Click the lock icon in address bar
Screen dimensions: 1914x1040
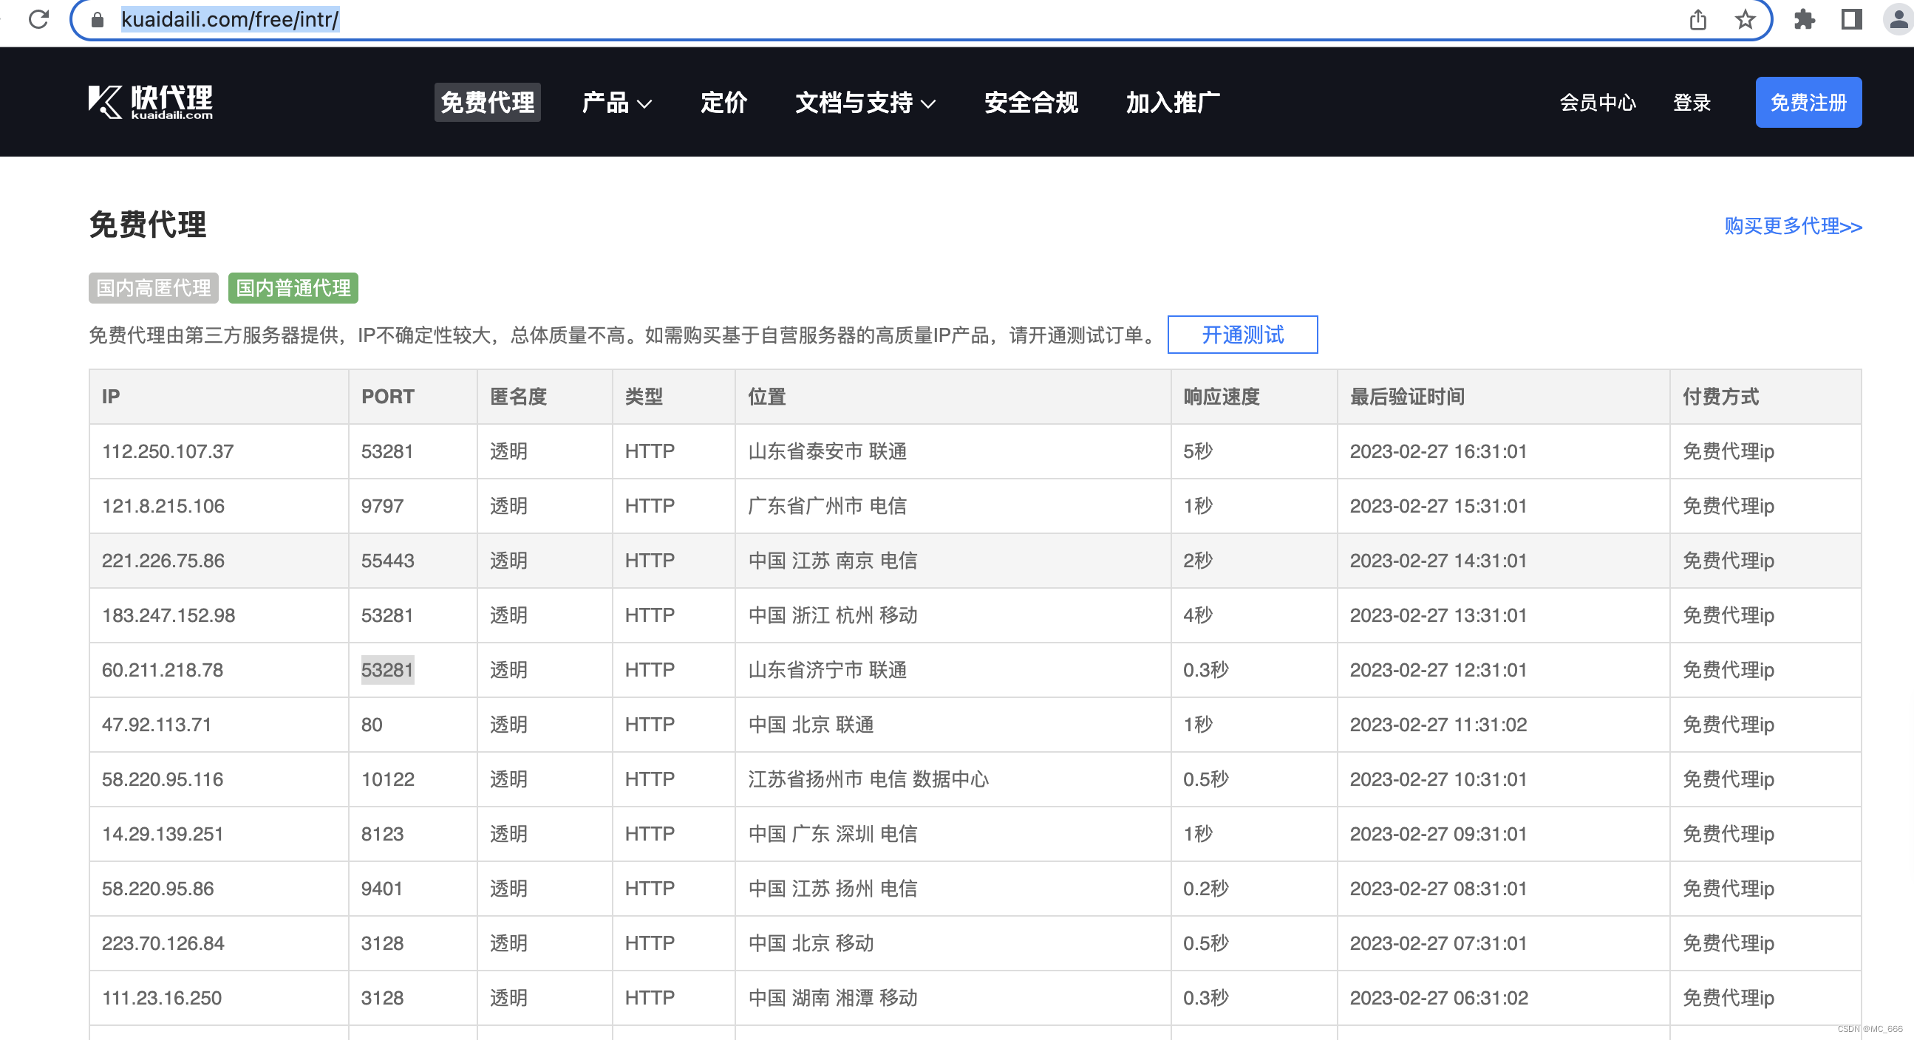(x=98, y=19)
